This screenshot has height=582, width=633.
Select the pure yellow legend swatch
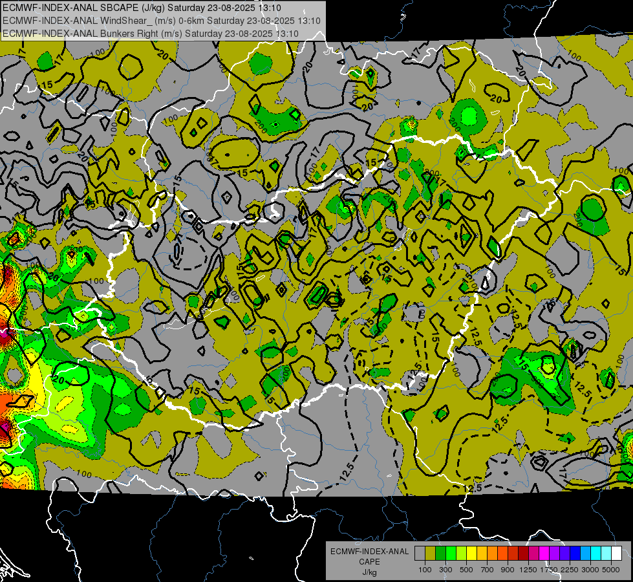click(x=472, y=553)
